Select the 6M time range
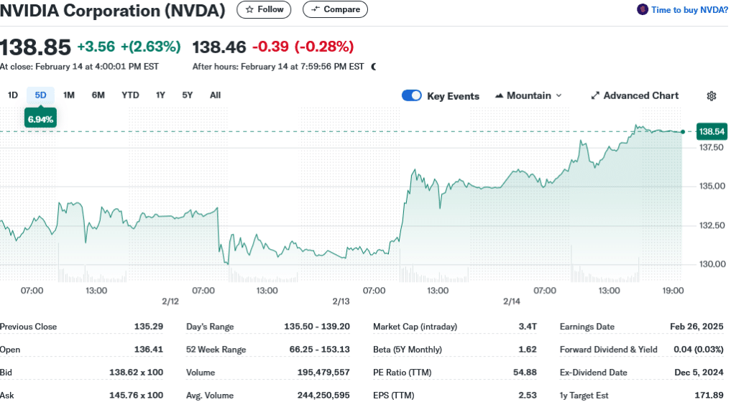 (98, 95)
